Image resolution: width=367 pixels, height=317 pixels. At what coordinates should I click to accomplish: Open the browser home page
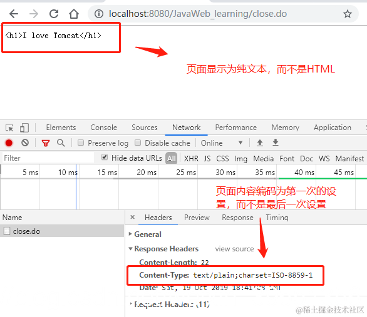tap(74, 14)
